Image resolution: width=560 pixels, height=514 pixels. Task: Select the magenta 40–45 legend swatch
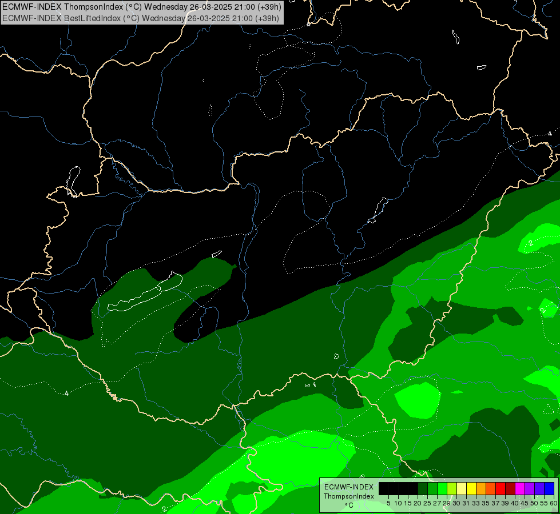[x=520, y=489]
